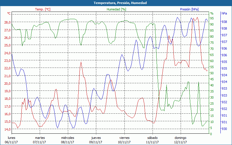Click the chart title Temperatura, Presión, Humedad
Image resolution: width=232 pixels, height=145 pixels.
pos(116,3)
